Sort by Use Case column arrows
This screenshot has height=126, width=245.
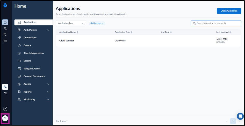(x=171, y=32)
